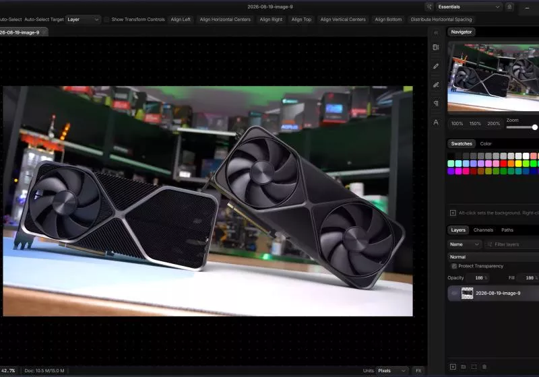Click the new group folder icon
Viewport: 539px width, 377px height.
463,367
